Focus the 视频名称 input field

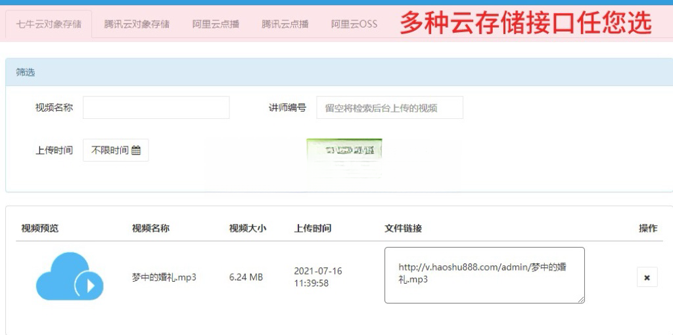(156, 108)
